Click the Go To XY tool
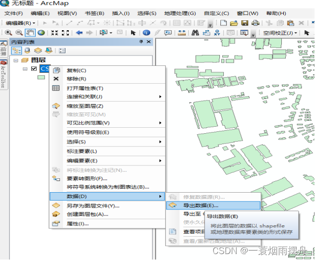Viewport: 315px width, 260px height. click(217, 33)
